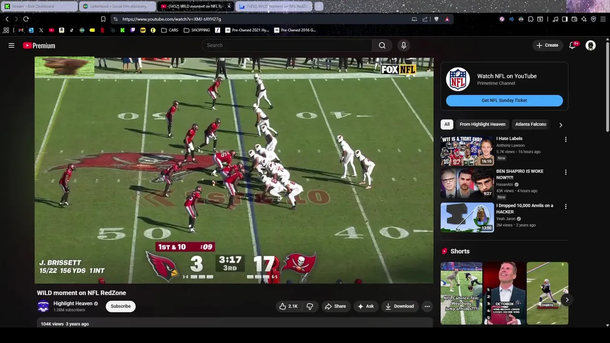Open the browser extensions puzzle icon
The width and height of the screenshot is (610, 343).
pos(530,19)
